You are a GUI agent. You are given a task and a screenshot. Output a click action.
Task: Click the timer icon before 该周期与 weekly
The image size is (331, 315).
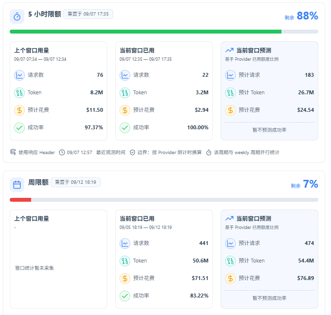(209, 152)
